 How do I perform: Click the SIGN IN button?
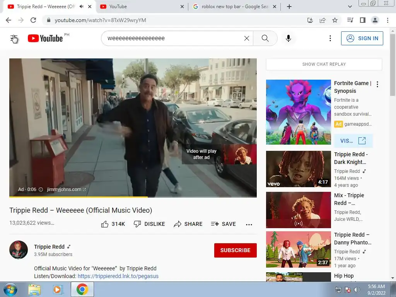coord(362,38)
